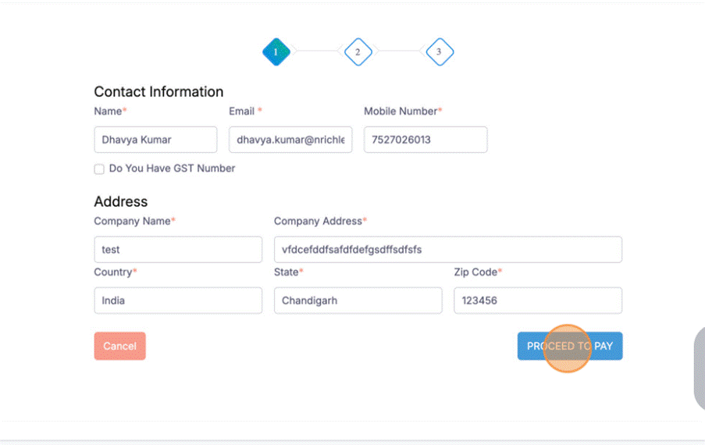Focus the Company Address text field

pos(447,250)
